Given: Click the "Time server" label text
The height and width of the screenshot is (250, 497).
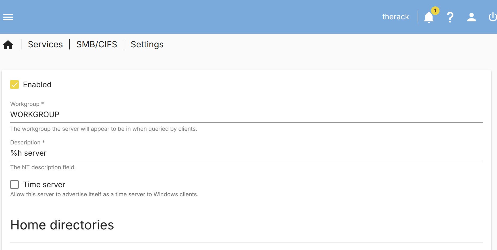Looking at the screenshot, I should point(44,184).
